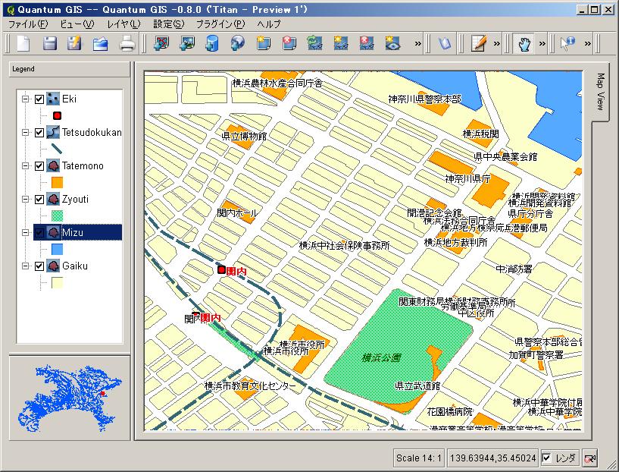
Task: Select the Pan map hand tool
Action: pyautogui.click(x=524, y=43)
